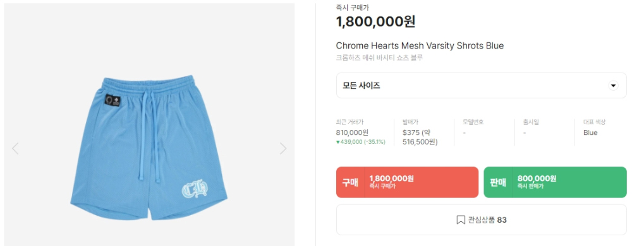632x246 pixels.
Task: Click the blue shorts product image
Action: 149,147
